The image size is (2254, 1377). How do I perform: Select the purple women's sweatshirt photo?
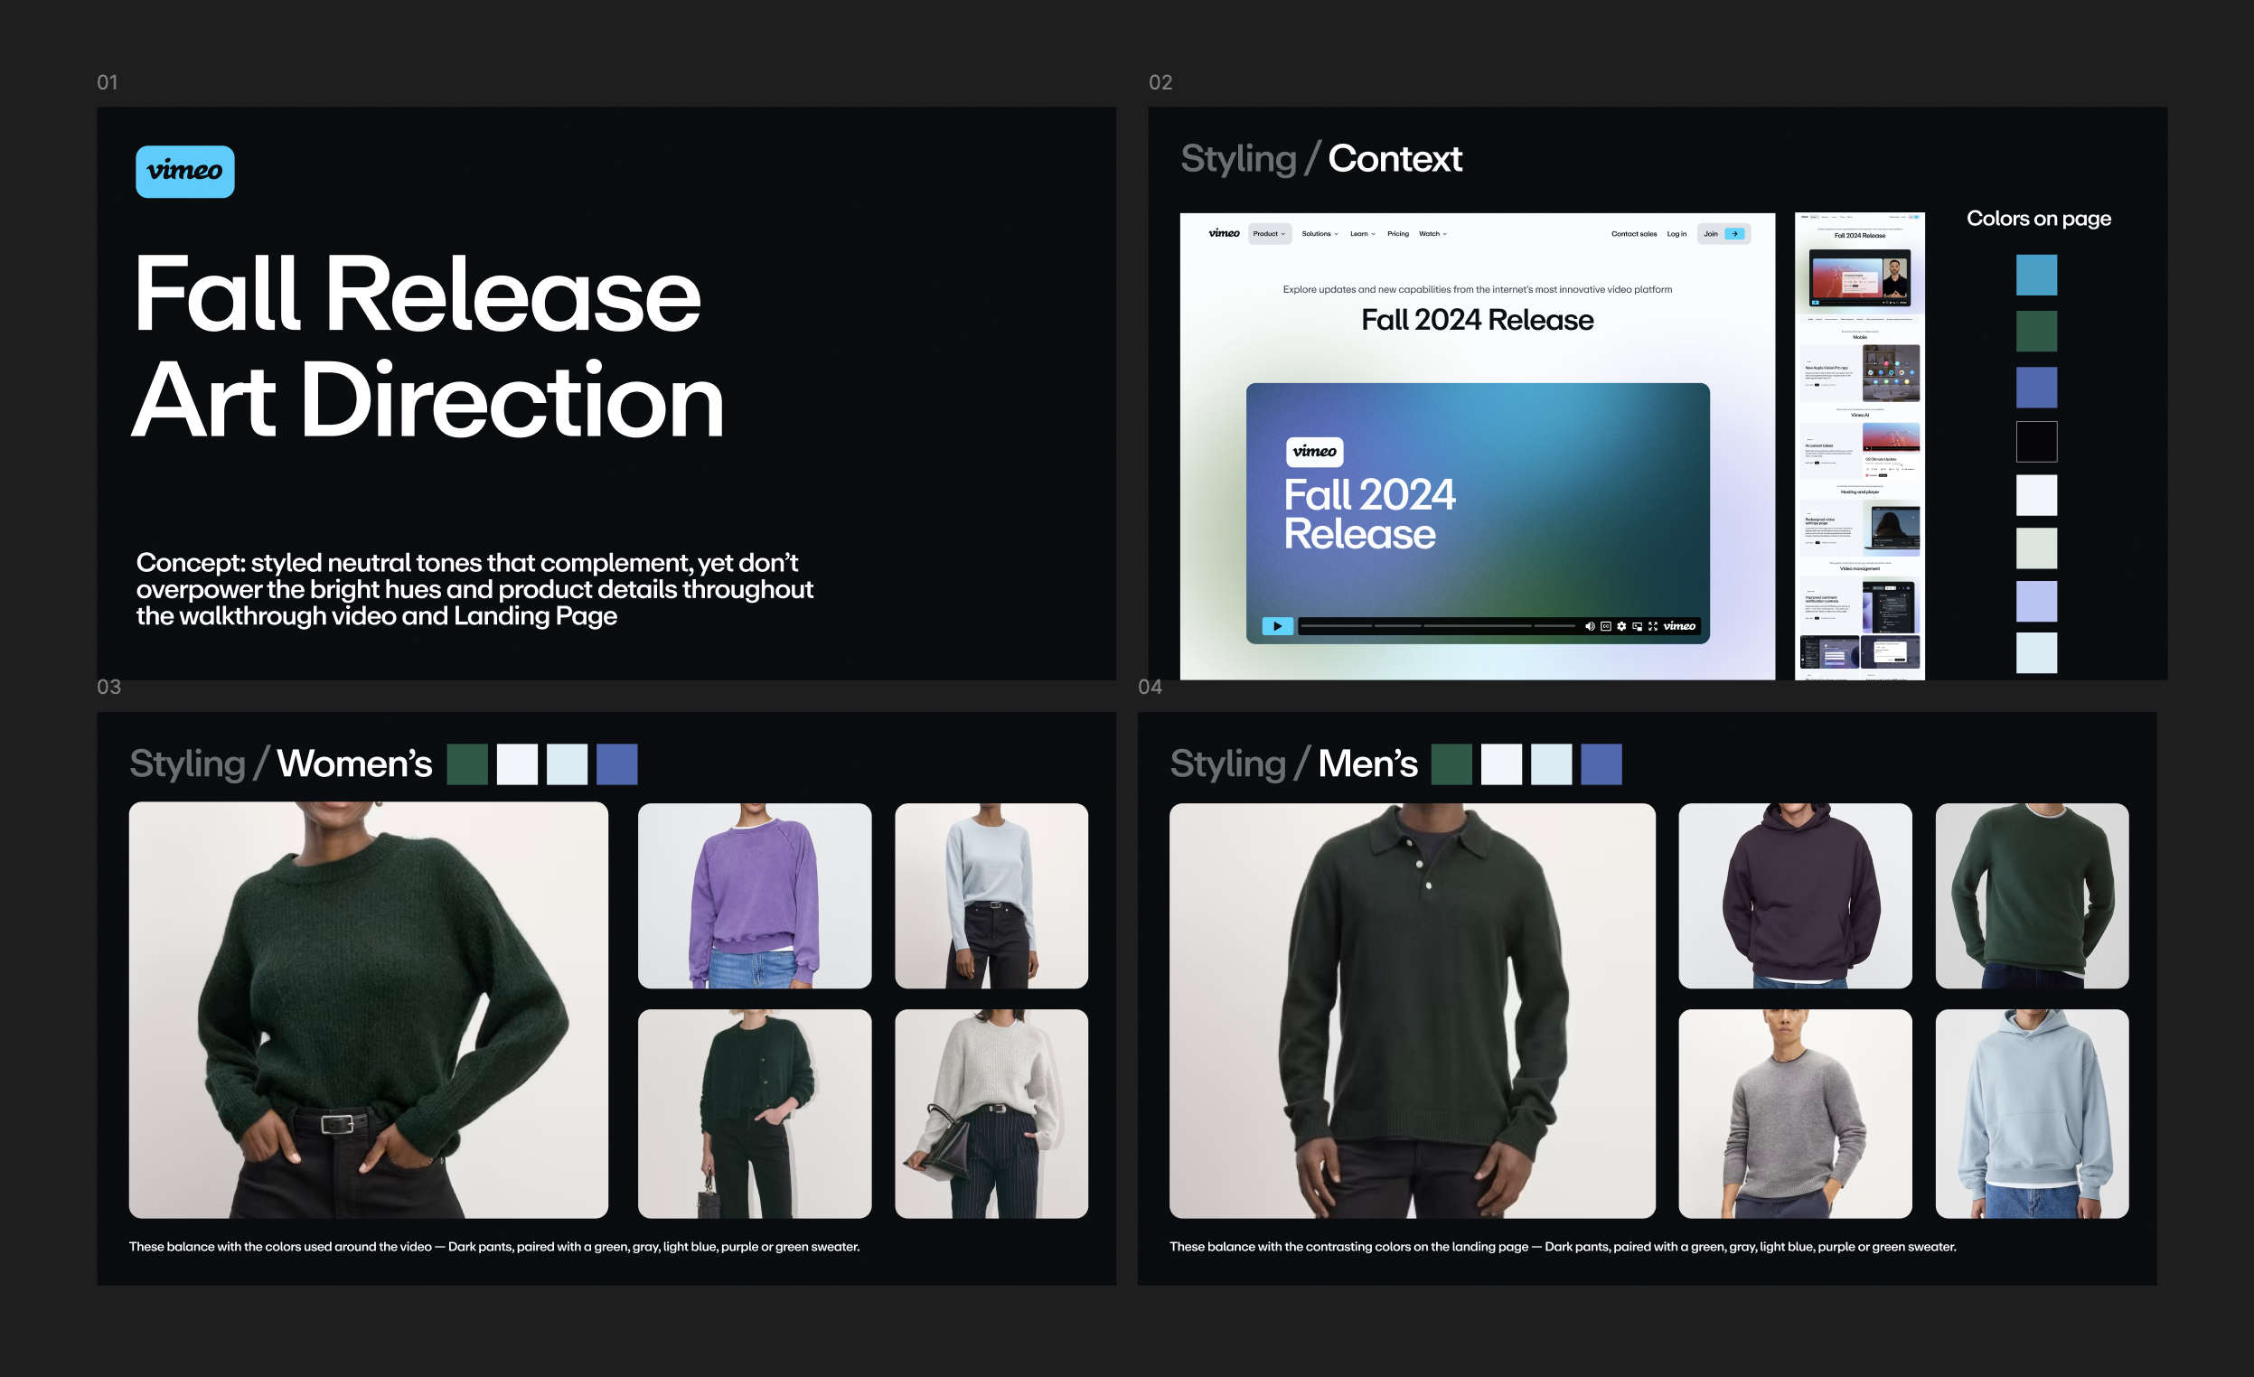[x=754, y=895]
